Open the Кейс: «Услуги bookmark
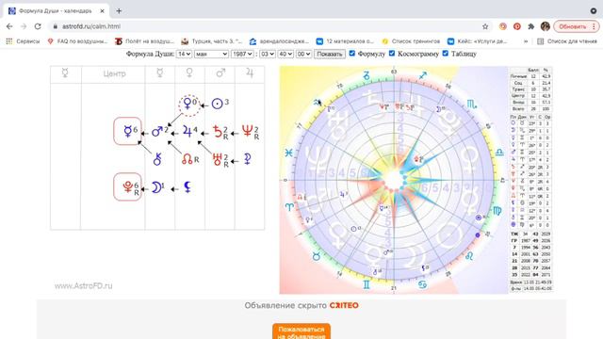 pyautogui.click(x=478, y=41)
